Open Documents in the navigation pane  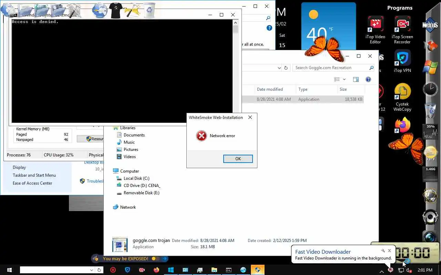click(x=134, y=135)
